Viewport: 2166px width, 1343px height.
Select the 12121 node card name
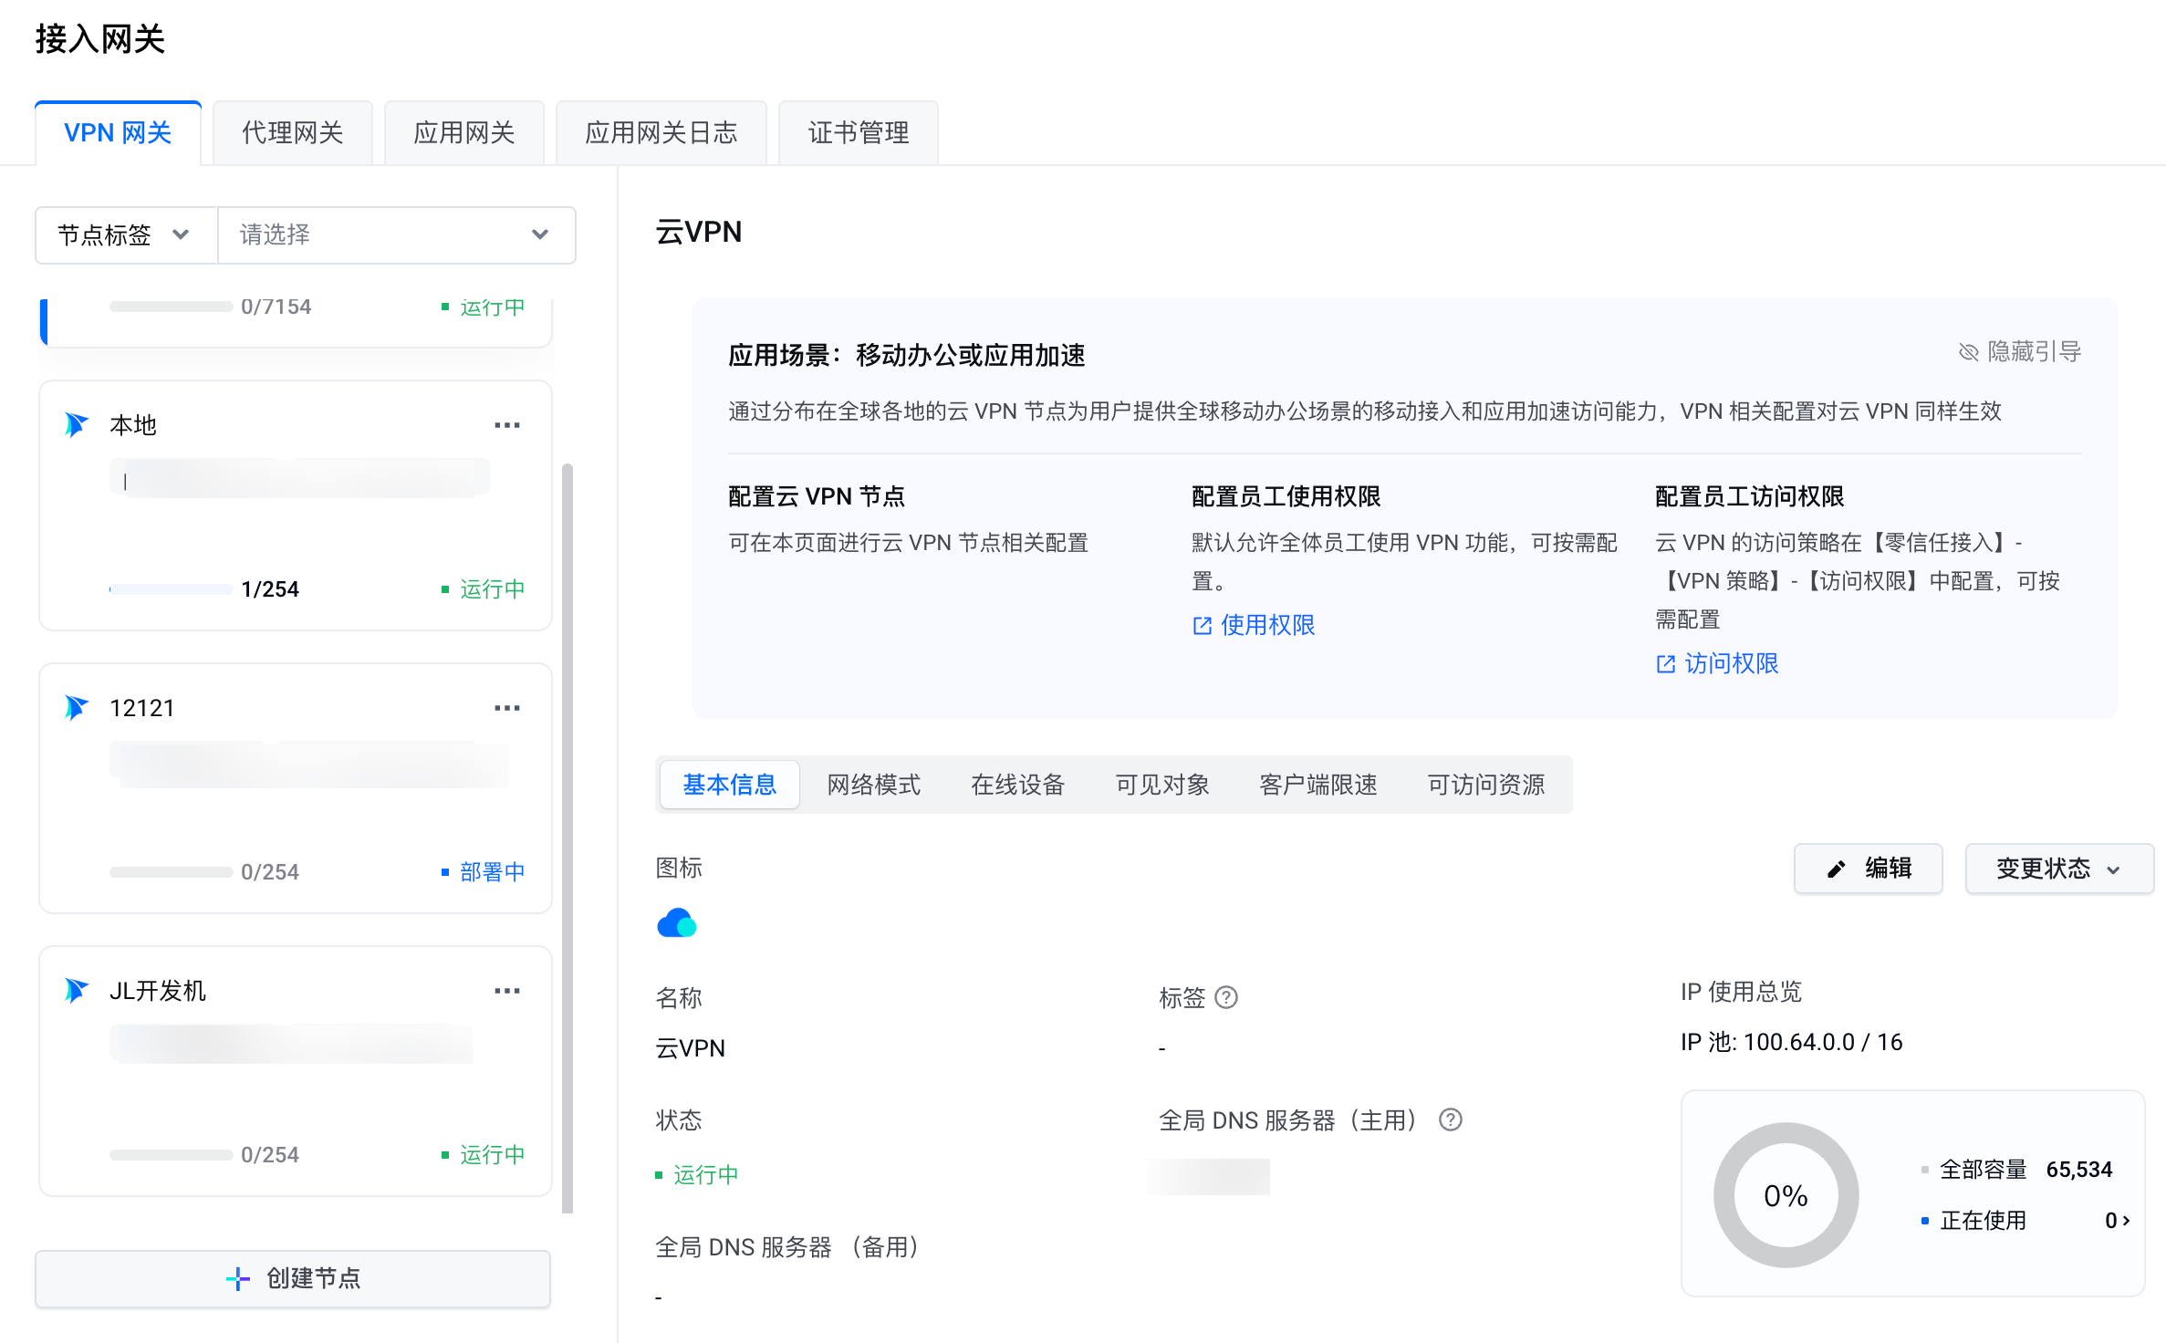(141, 708)
